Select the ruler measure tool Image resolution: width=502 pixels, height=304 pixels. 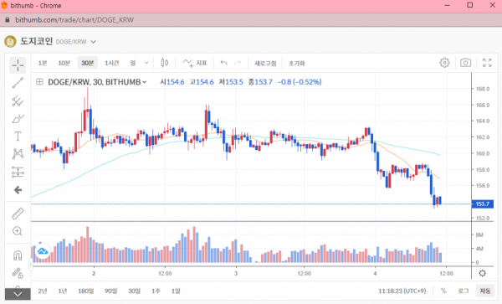[18, 214]
